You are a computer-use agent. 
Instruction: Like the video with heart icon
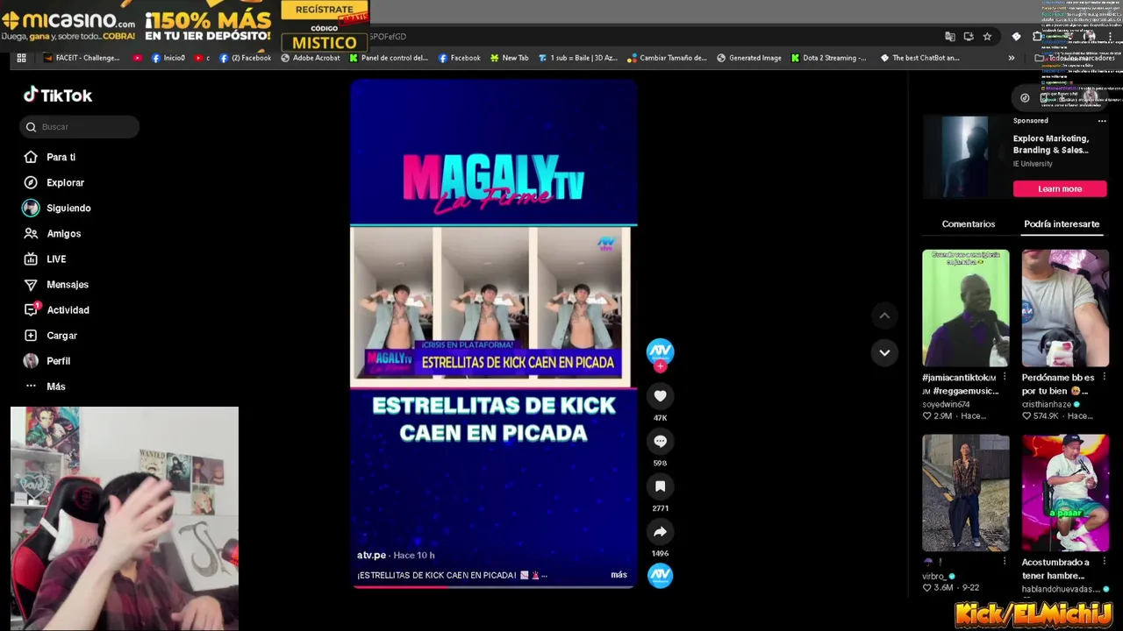pyautogui.click(x=660, y=396)
